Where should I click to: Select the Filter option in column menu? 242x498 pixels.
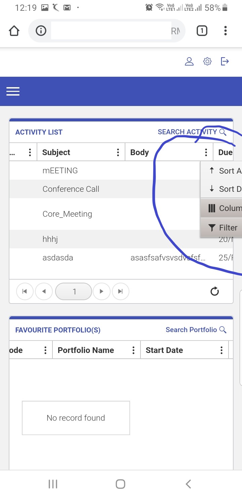pyautogui.click(x=224, y=228)
